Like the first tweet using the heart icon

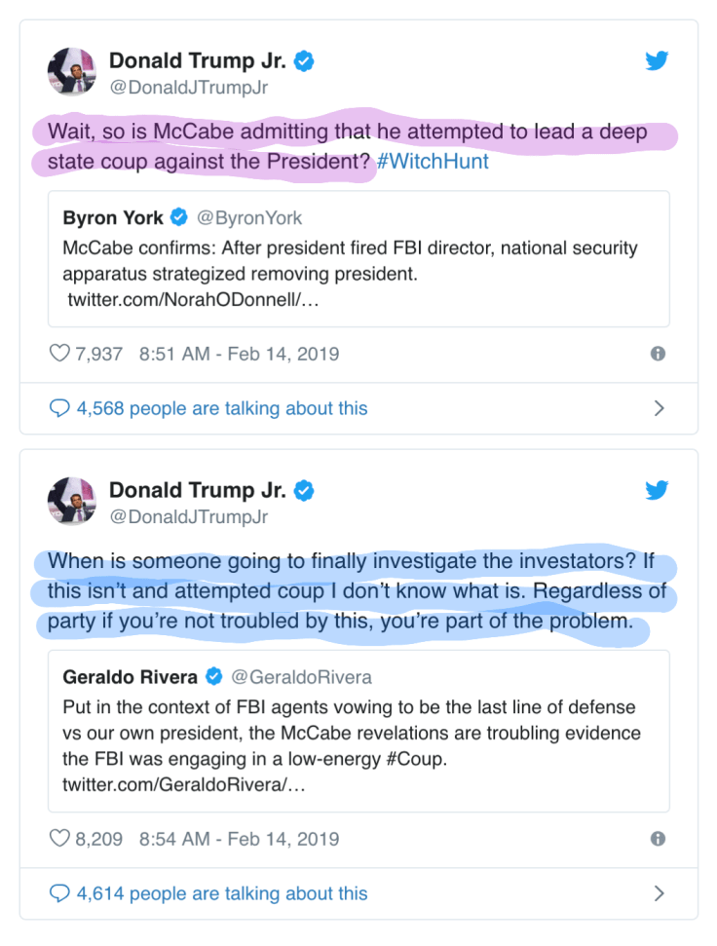[60, 354]
